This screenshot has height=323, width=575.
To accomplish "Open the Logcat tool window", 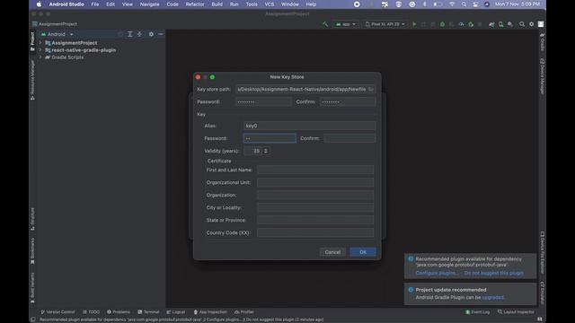I will pyautogui.click(x=176, y=312).
